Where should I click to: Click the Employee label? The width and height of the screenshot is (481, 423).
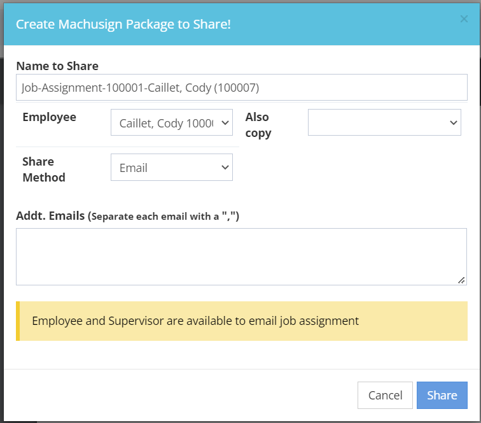(50, 117)
